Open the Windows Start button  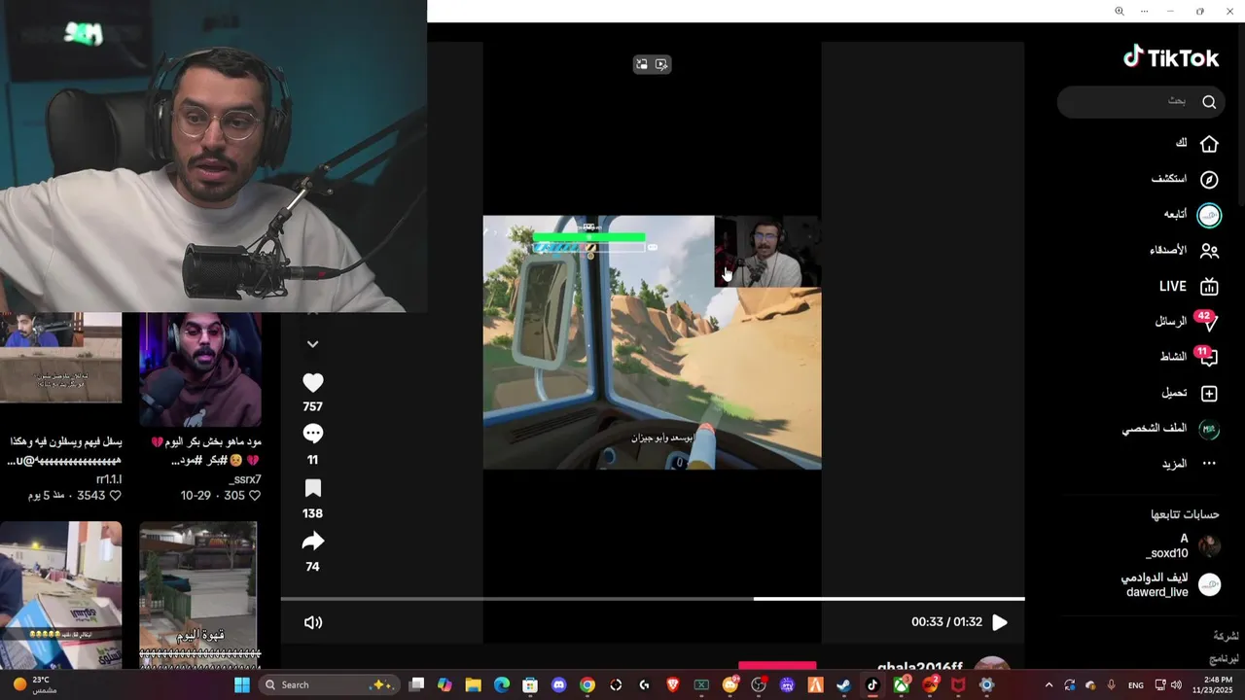(242, 685)
